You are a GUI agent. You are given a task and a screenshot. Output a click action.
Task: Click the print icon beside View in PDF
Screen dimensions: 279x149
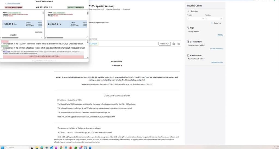pyautogui.click(x=174, y=44)
